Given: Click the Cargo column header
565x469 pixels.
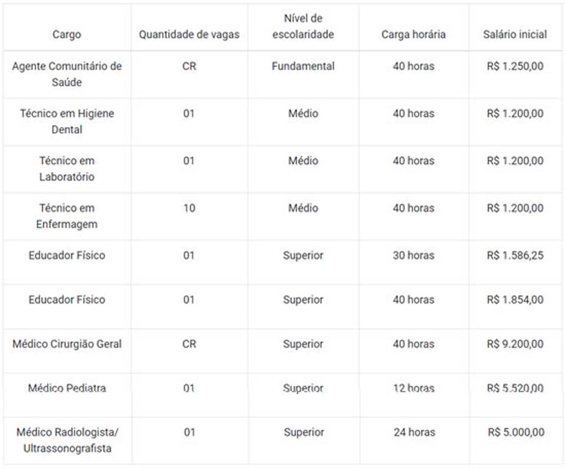Looking at the screenshot, I should pos(67,35).
